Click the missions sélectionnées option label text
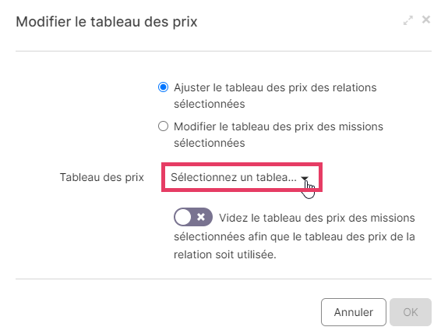448x334 pixels. tap(279, 134)
